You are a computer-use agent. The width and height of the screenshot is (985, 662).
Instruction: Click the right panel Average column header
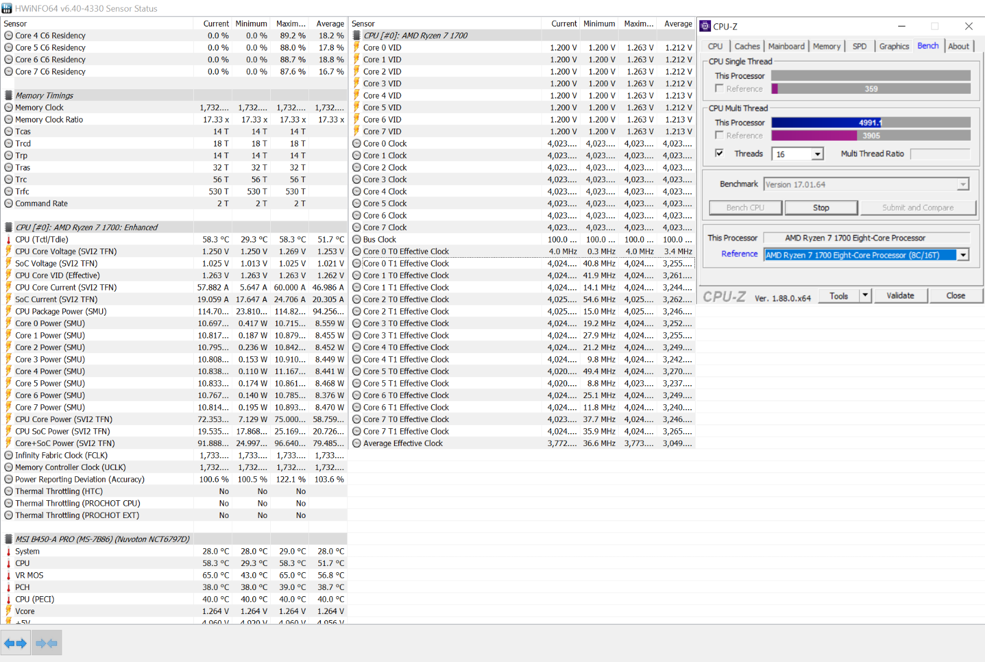coord(677,23)
